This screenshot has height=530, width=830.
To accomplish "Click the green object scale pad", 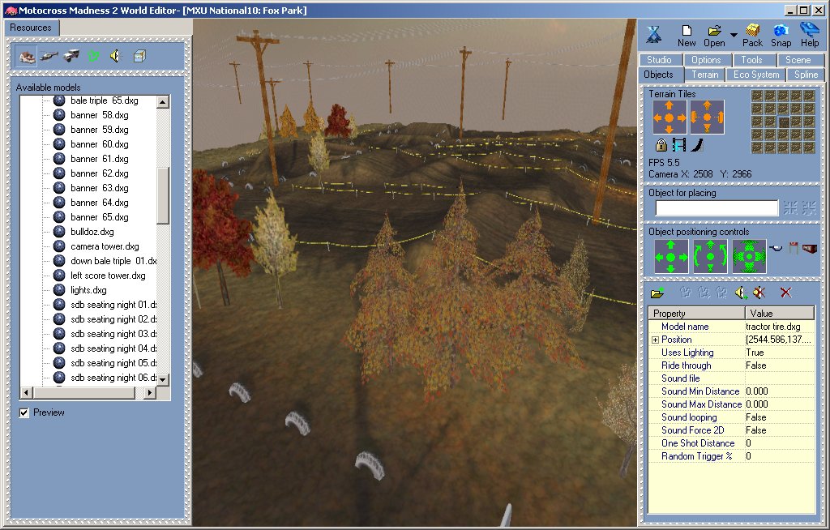I will [x=749, y=256].
